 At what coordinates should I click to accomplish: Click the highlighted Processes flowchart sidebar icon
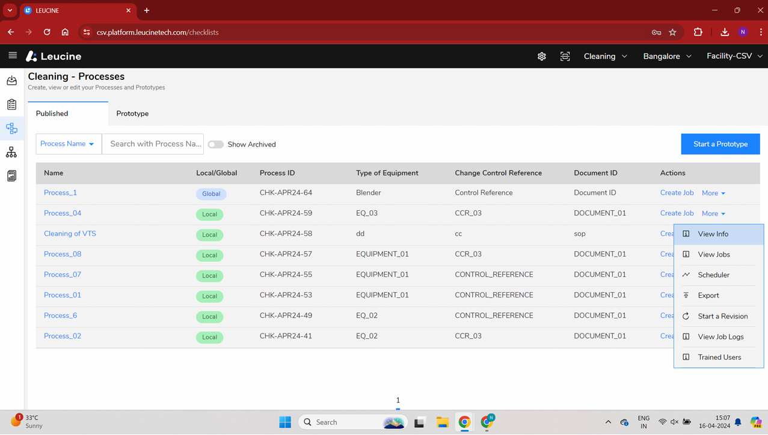tap(11, 128)
